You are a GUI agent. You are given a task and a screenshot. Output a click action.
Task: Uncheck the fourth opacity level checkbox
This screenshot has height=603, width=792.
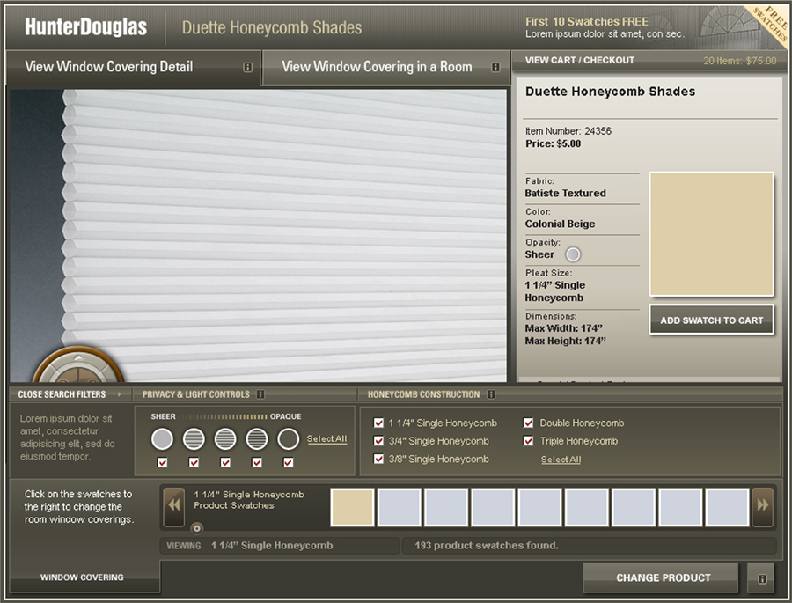click(257, 462)
